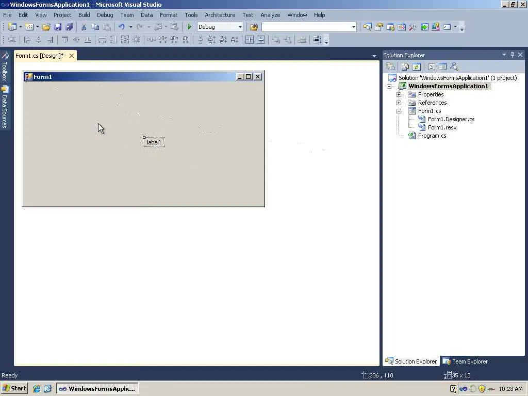This screenshot has width=528, height=396.
Task: Save the current file with the floppy icon
Action: [x=58, y=27]
